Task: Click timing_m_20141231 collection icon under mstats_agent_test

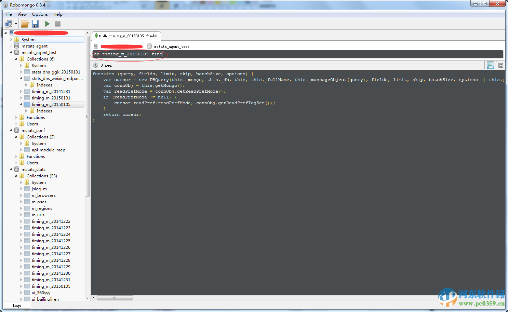Action: pyautogui.click(x=27, y=92)
